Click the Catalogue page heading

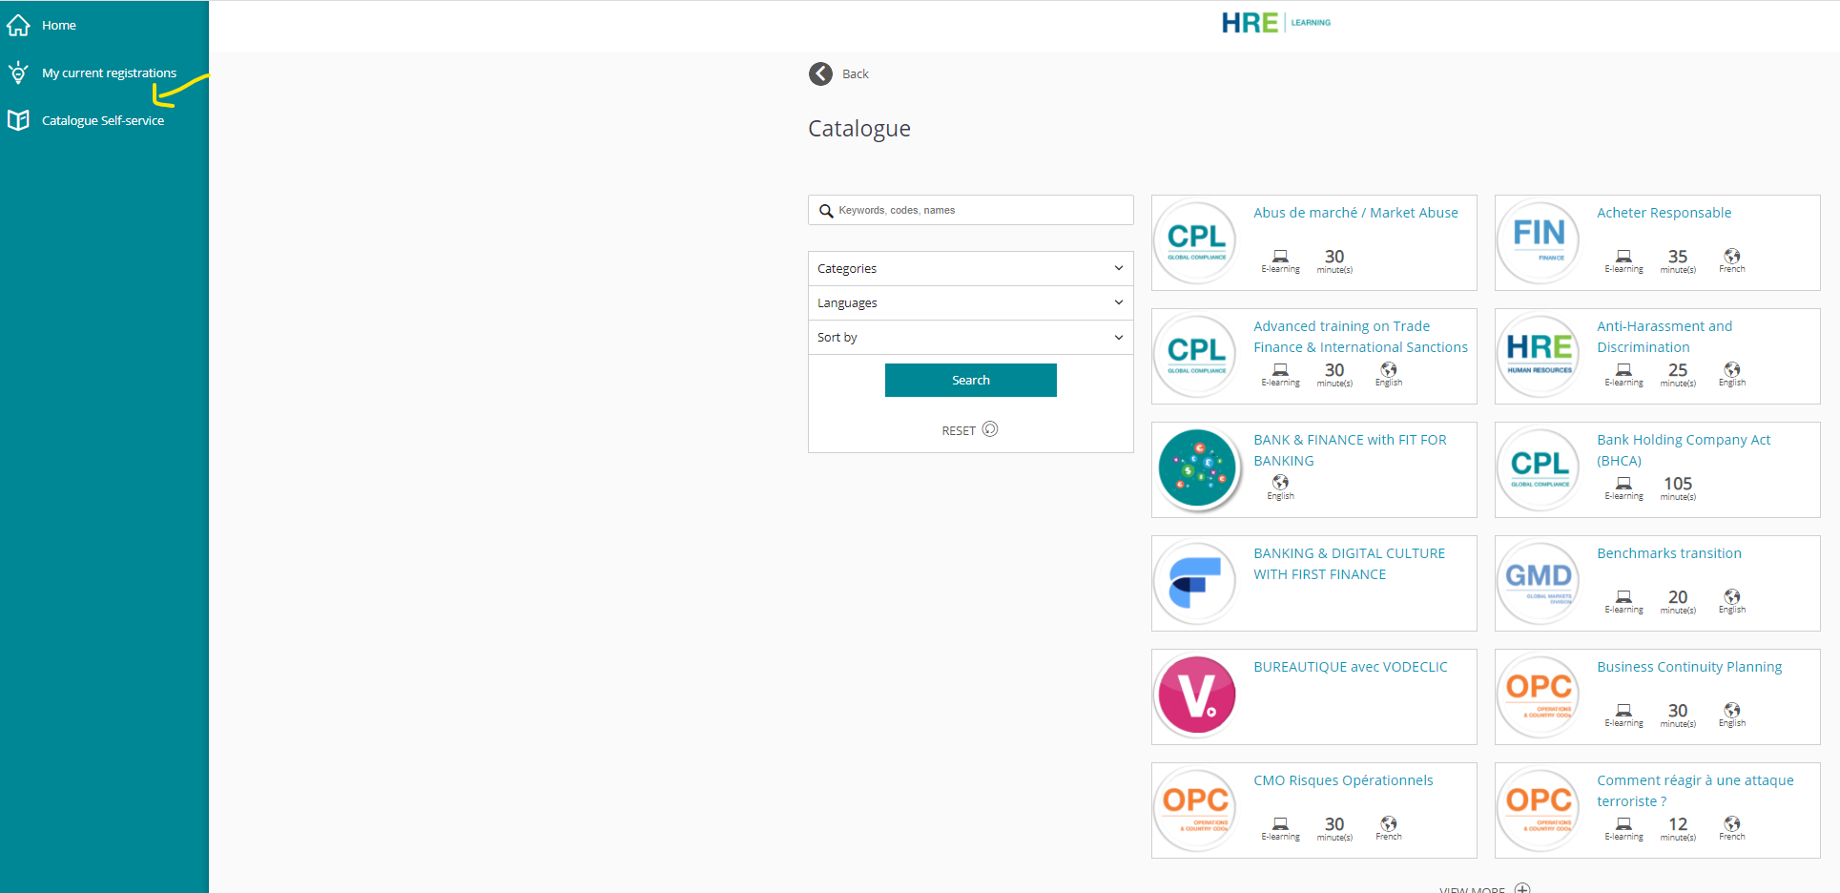coord(859,129)
